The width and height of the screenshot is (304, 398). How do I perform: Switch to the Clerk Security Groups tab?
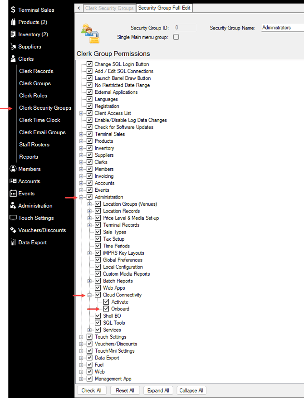[109, 8]
